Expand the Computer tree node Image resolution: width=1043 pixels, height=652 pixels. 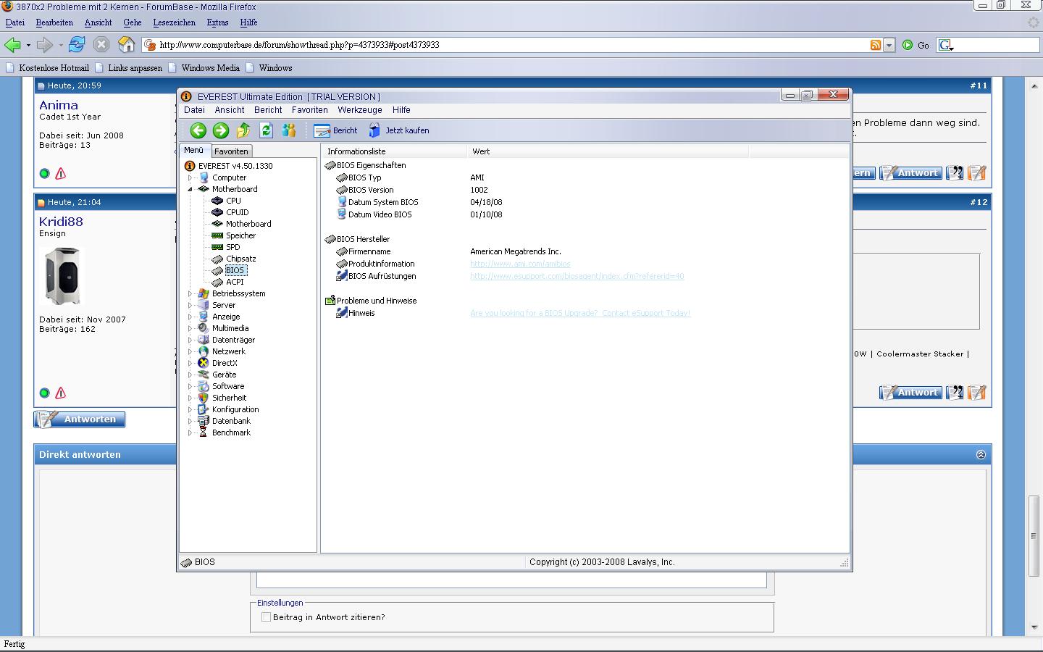point(190,177)
